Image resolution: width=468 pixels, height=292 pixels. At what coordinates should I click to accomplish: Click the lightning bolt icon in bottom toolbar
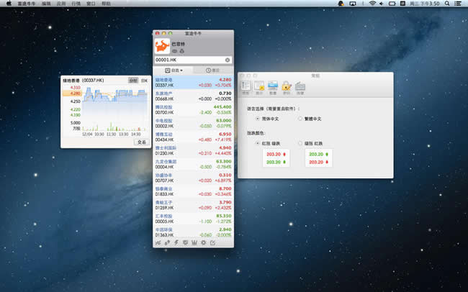coord(176,243)
